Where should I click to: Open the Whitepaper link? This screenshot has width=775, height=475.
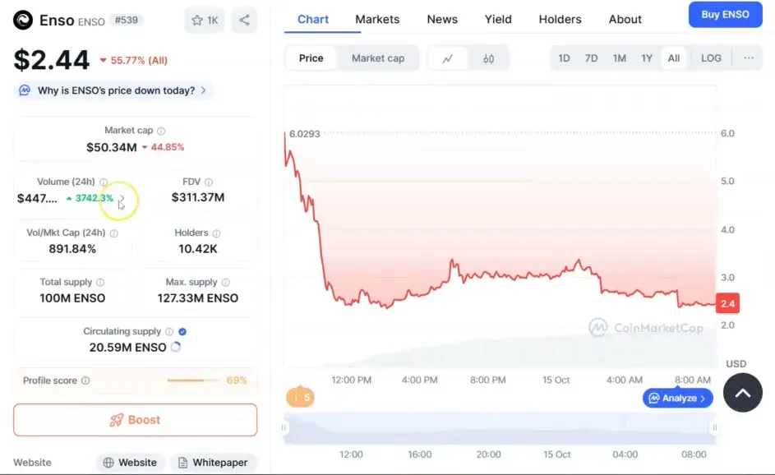tap(213, 463)
